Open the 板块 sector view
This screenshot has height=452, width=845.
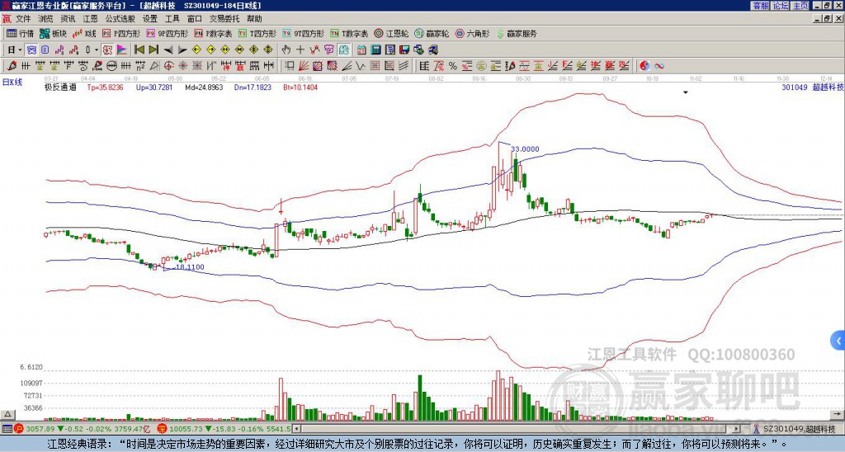click(x=53, y=33)
